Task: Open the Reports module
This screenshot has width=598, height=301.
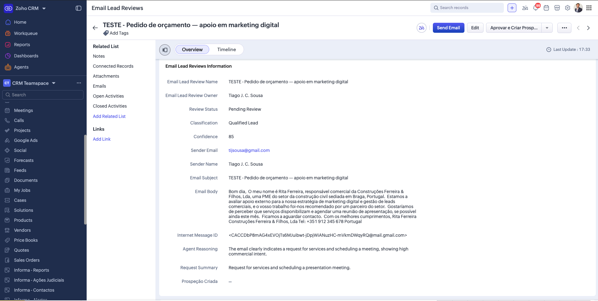Action: click(x=22, y=45)
